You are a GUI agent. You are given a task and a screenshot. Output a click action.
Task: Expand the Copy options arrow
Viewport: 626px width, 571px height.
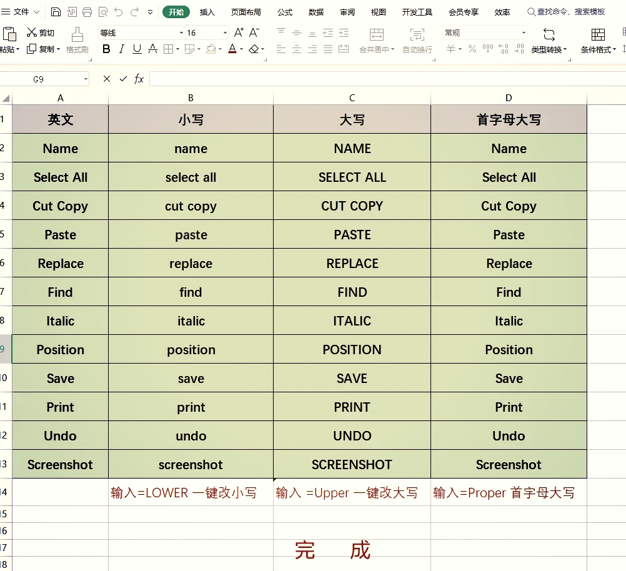58,49
